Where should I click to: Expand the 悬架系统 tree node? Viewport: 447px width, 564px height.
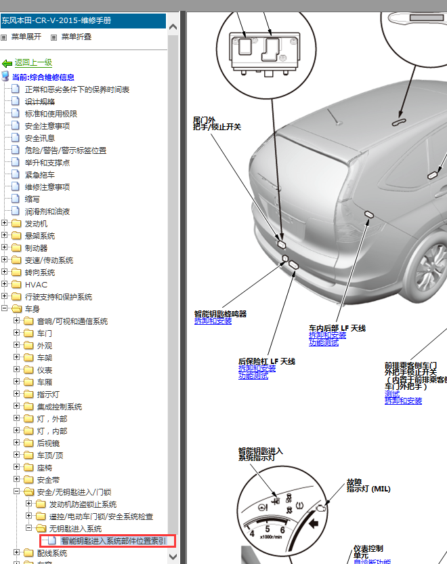pyautogui.click(x=4, y=235)
